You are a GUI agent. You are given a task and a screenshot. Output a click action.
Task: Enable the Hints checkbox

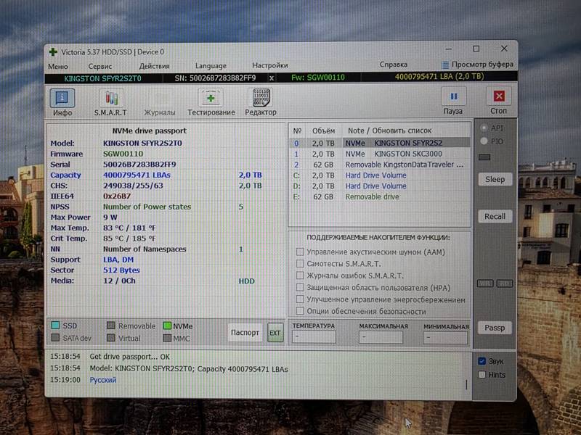click(x=482, y=375)
